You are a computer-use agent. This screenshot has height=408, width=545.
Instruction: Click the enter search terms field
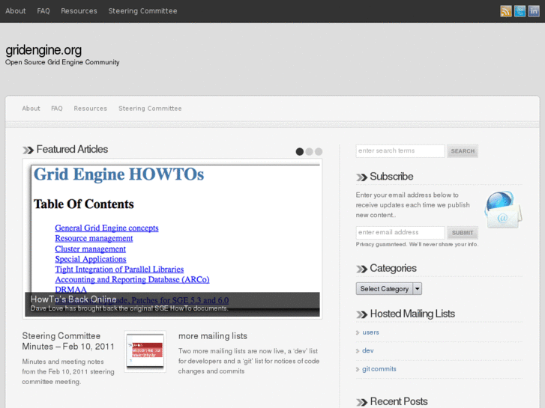pyautogui.click(x=400, y=151)
